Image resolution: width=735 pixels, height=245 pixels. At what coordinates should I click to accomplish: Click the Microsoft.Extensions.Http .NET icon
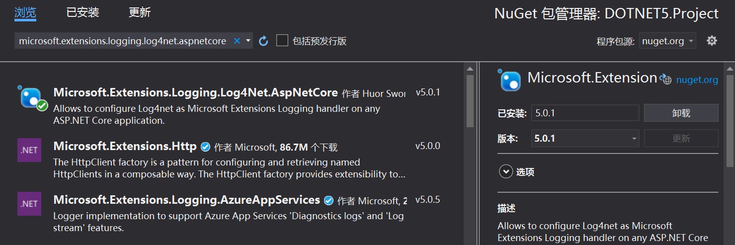[x=29, y=150]
